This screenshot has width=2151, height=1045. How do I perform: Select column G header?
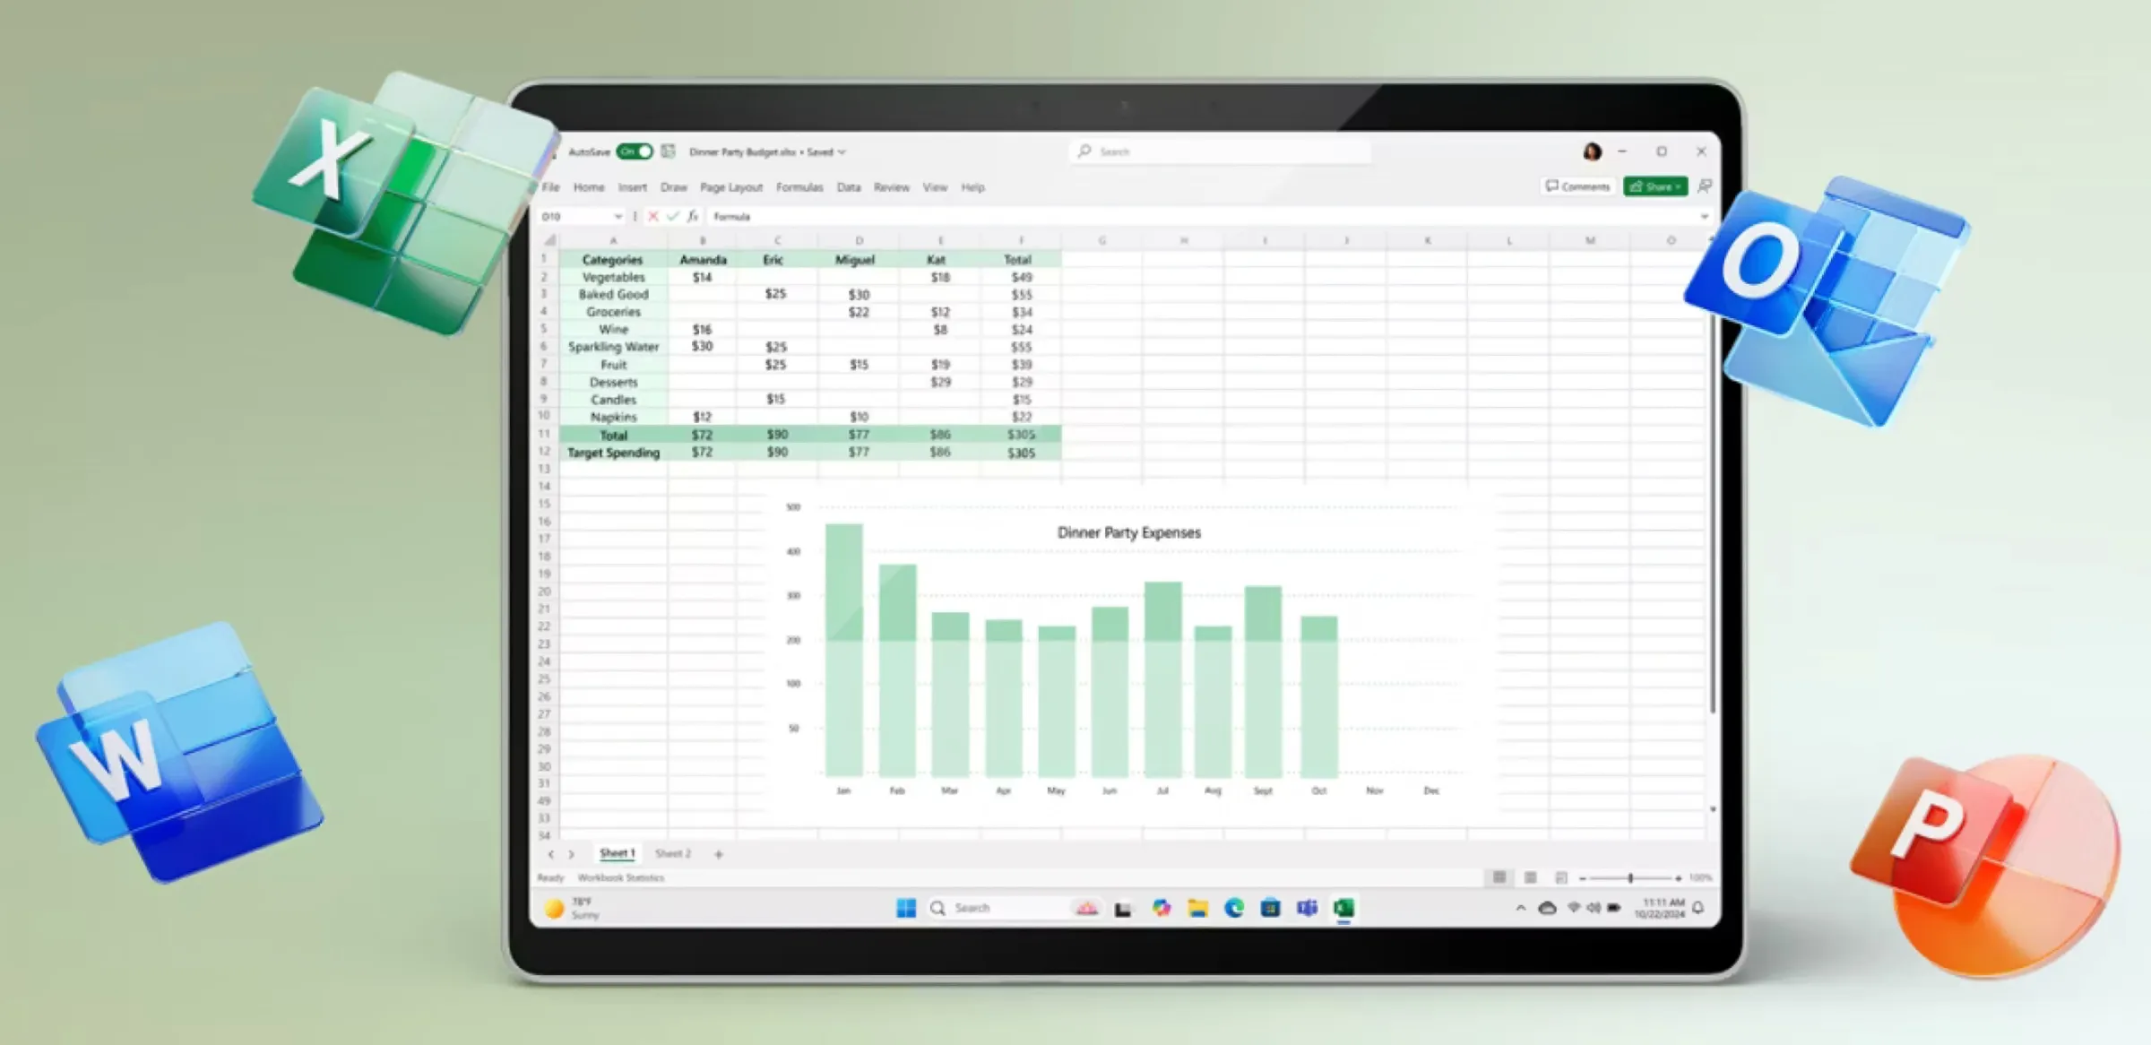click(x=1101, y=240)
